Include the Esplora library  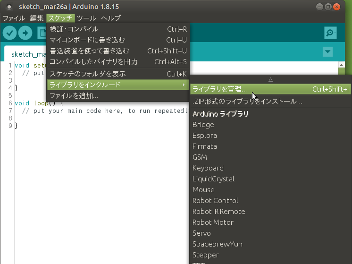[270, 136]
